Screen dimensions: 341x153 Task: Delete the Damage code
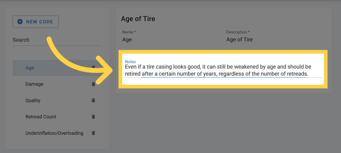click(x=93, y=84)
